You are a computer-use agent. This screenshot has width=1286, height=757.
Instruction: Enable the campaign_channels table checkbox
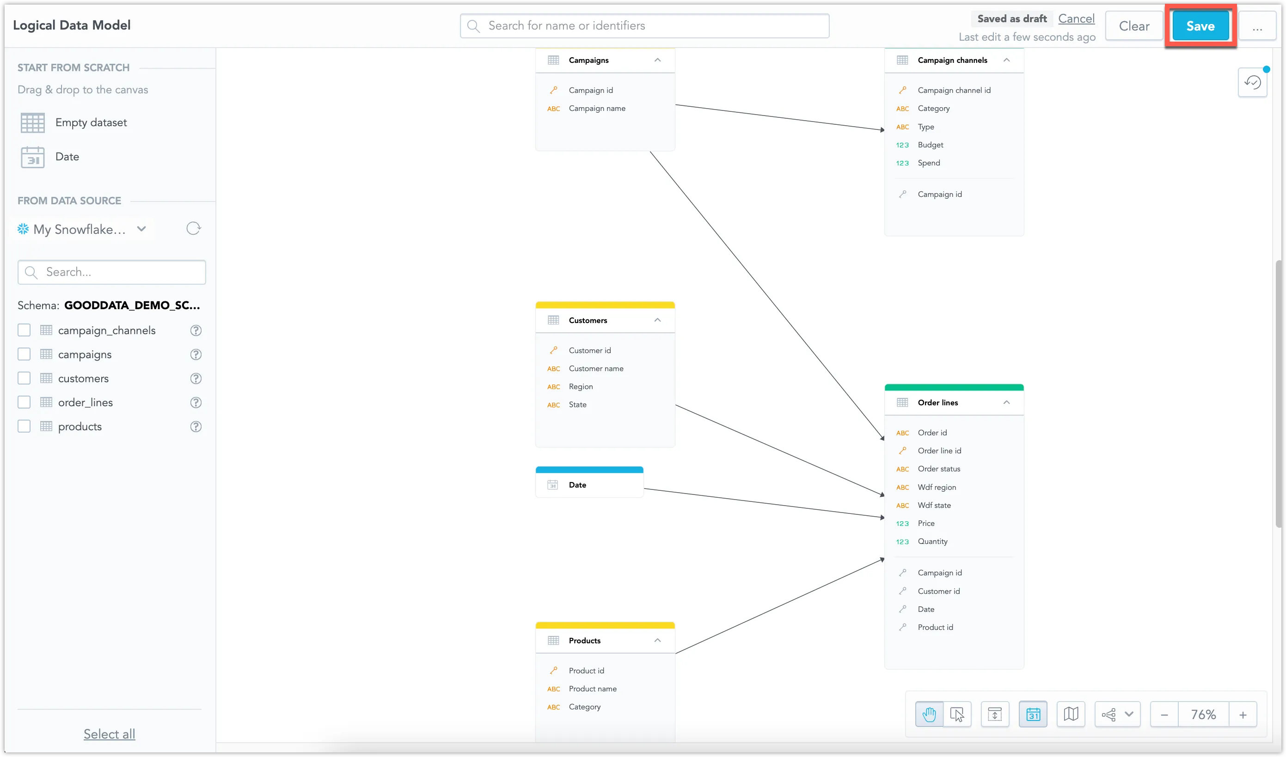(x=24, y=330)
